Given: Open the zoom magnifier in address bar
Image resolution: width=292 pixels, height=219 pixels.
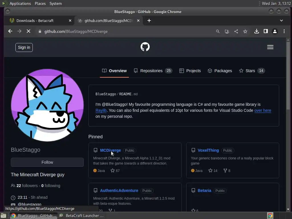Looking at the screenshot, I should coord(218,31).
